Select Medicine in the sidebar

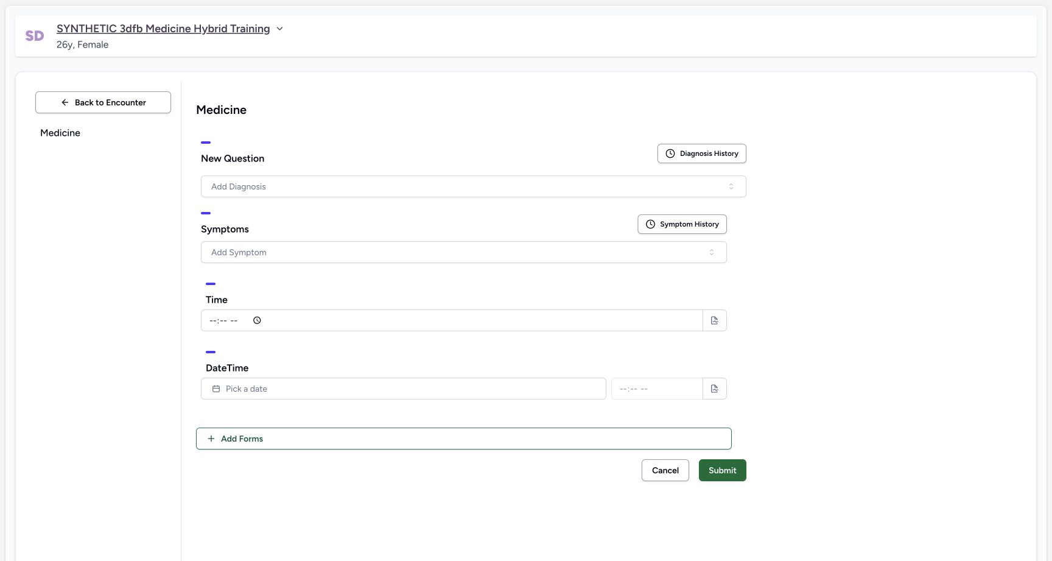[60, 133]
